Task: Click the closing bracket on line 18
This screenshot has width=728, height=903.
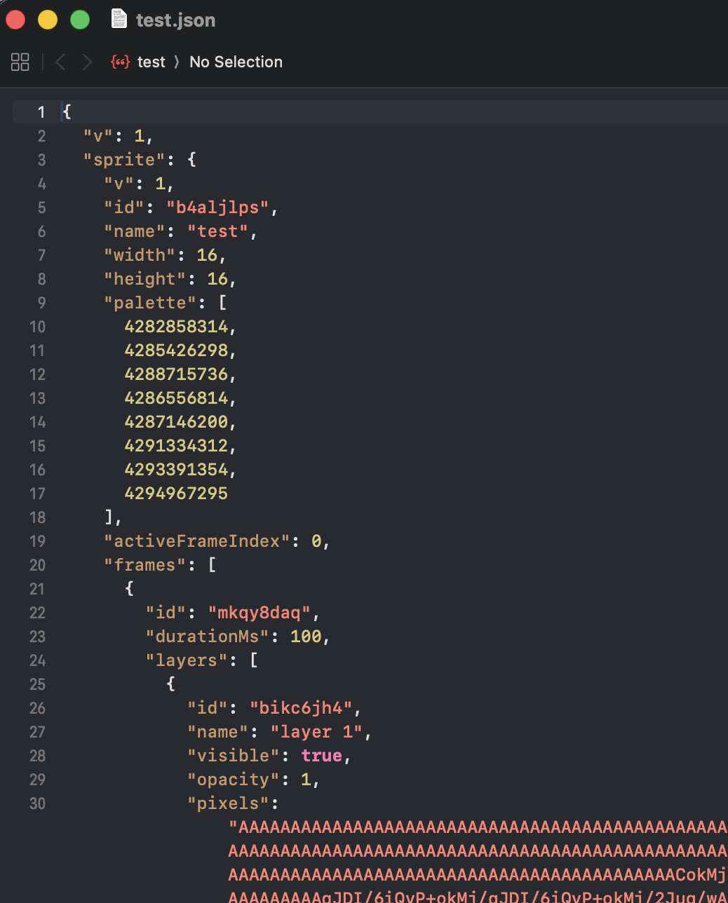Action: pyautogui.click(x=109, y=517)
